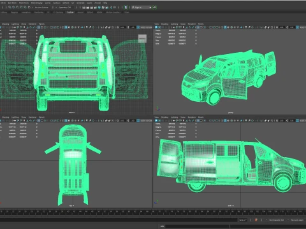Toggle color management in persp panel toolbar
This screenshot has width=306, height=229.
tap(297, 27)
